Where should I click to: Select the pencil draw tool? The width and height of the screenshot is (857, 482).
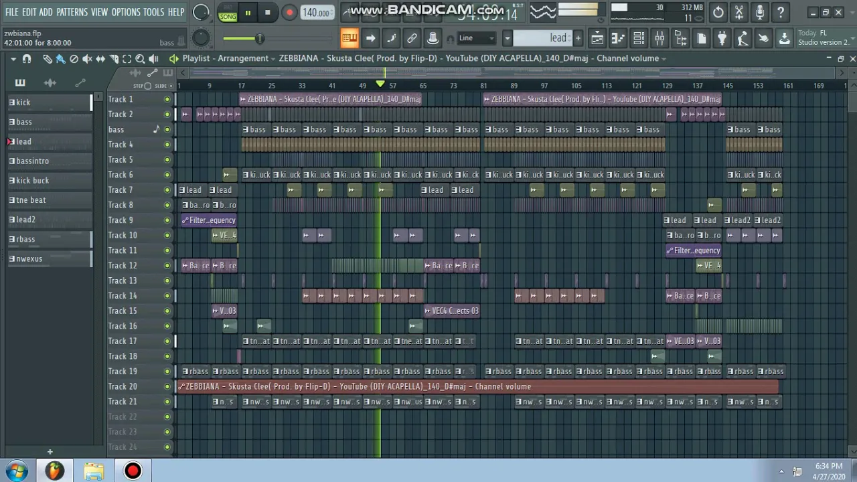coord(48,59)
